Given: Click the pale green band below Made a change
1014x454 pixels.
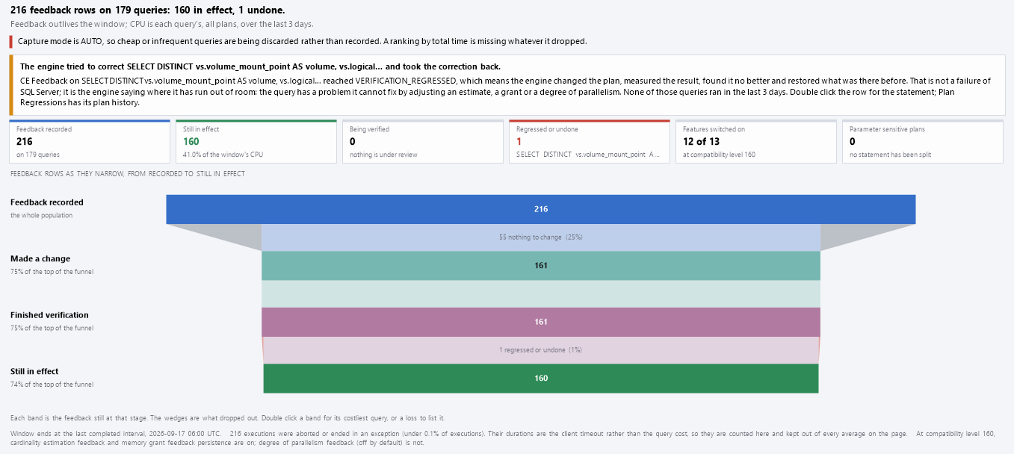Looking at the screenshot, I should click(x=541, y=293).
